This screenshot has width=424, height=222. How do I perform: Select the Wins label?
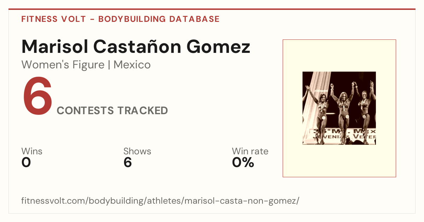pos(32,152)
